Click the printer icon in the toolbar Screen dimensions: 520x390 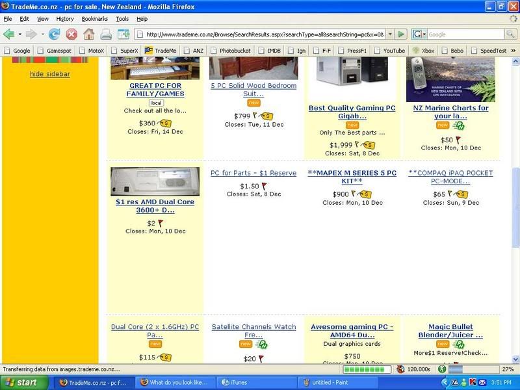pos(106,34)
